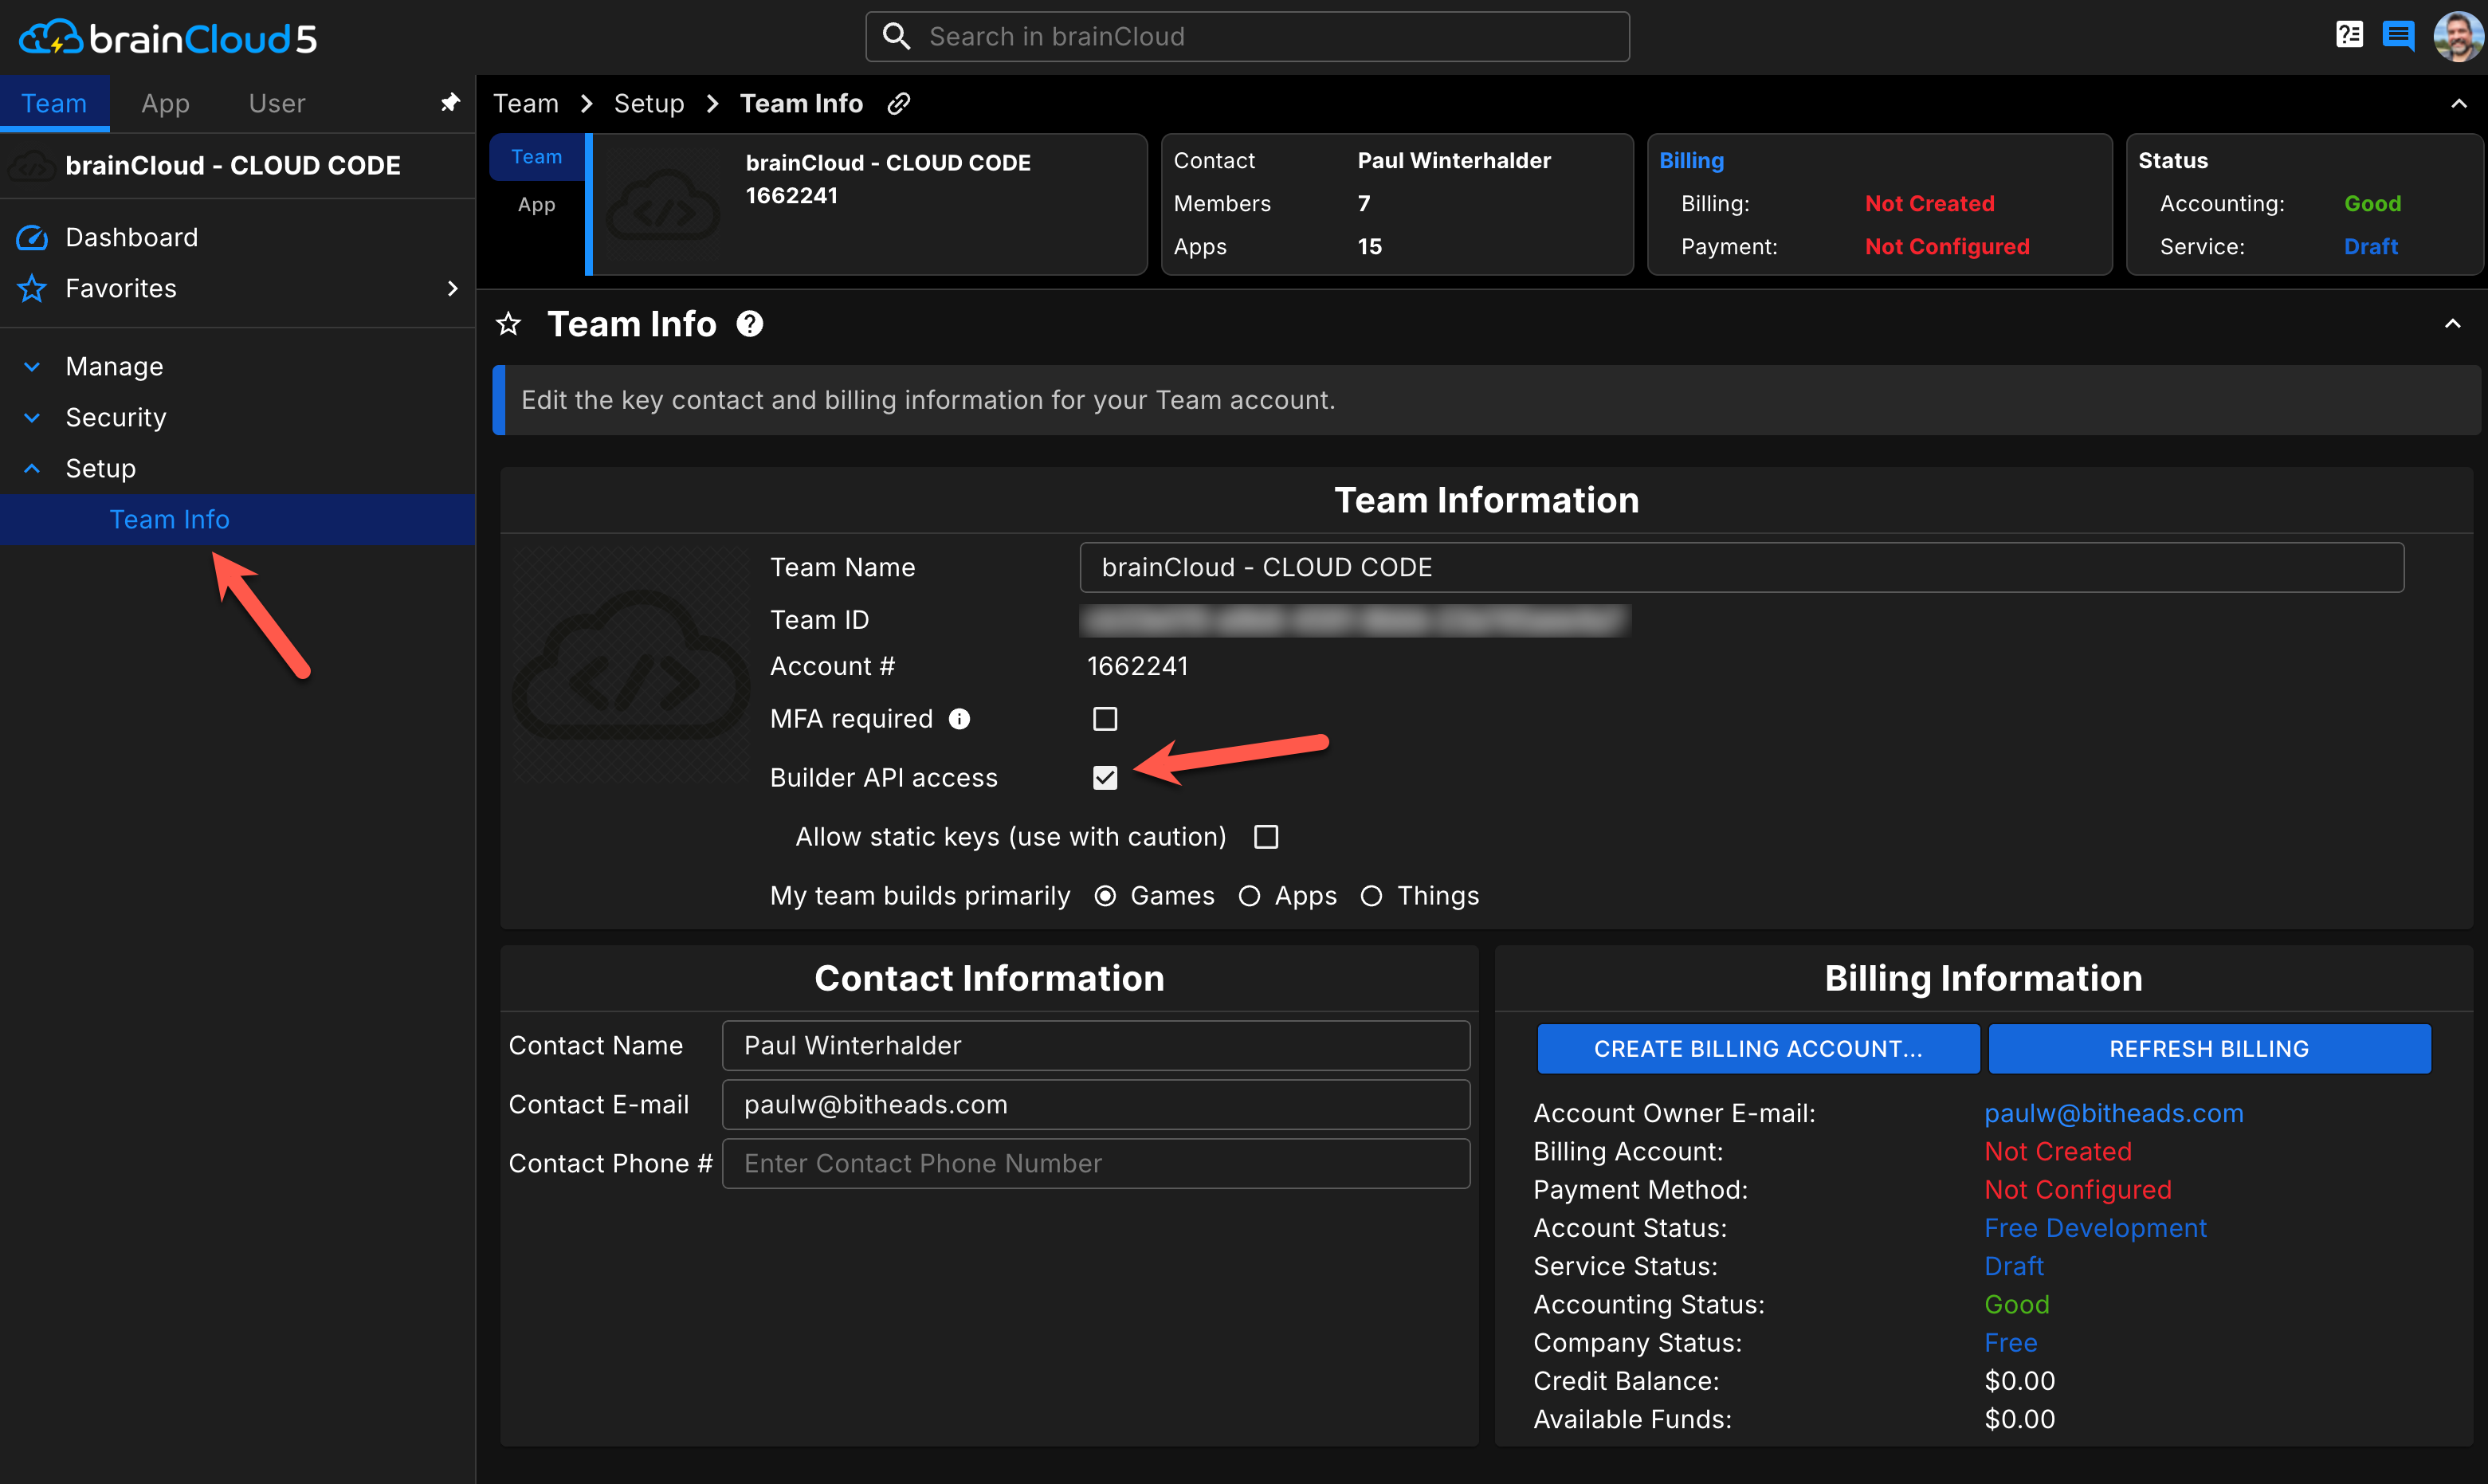
Task: Select the Team tab on the summary card
Action: click(x=536, y=156)
